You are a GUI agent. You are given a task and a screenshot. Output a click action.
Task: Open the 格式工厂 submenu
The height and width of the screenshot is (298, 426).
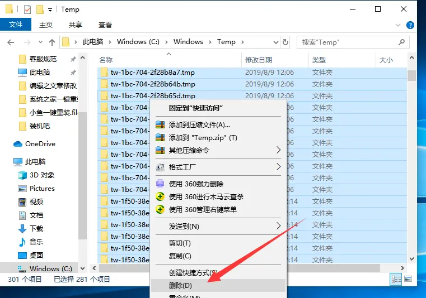coord(218,167)
